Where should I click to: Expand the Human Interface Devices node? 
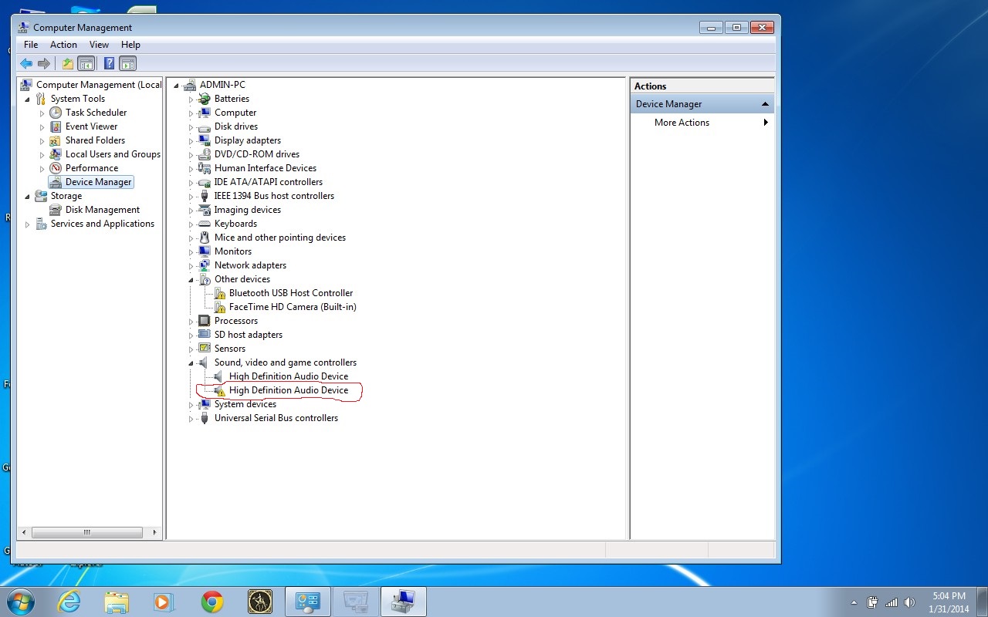[x=191, y=169]
